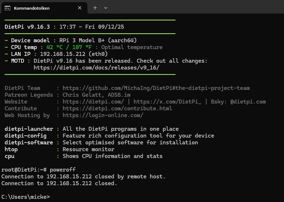
Task: Click the dietpi-software command text
Action: click(x=29, y=143)
